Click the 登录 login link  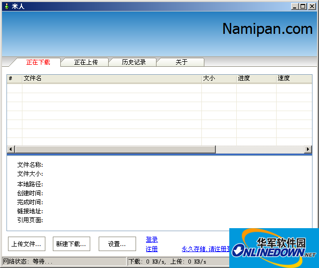tap(152, 240)
